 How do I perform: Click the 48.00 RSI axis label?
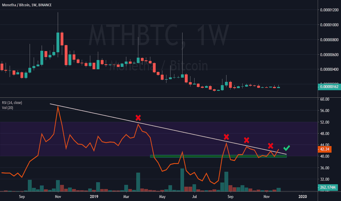[x=325, y=133]
